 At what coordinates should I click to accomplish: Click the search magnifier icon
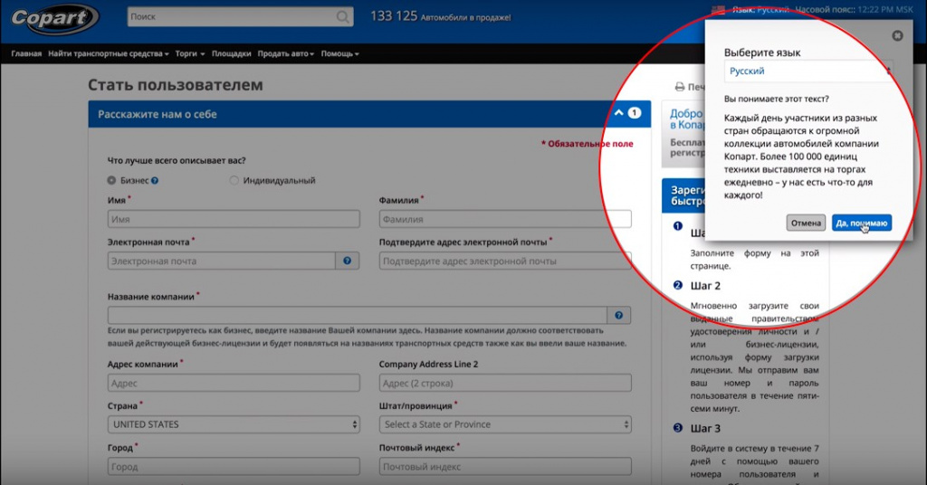(x=342, y=17)
